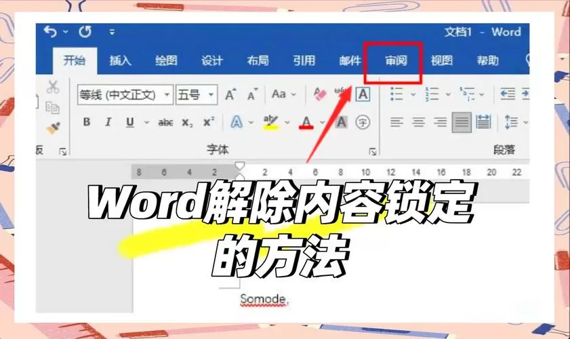Clear all formatting eraser icon

pos(320,94)
